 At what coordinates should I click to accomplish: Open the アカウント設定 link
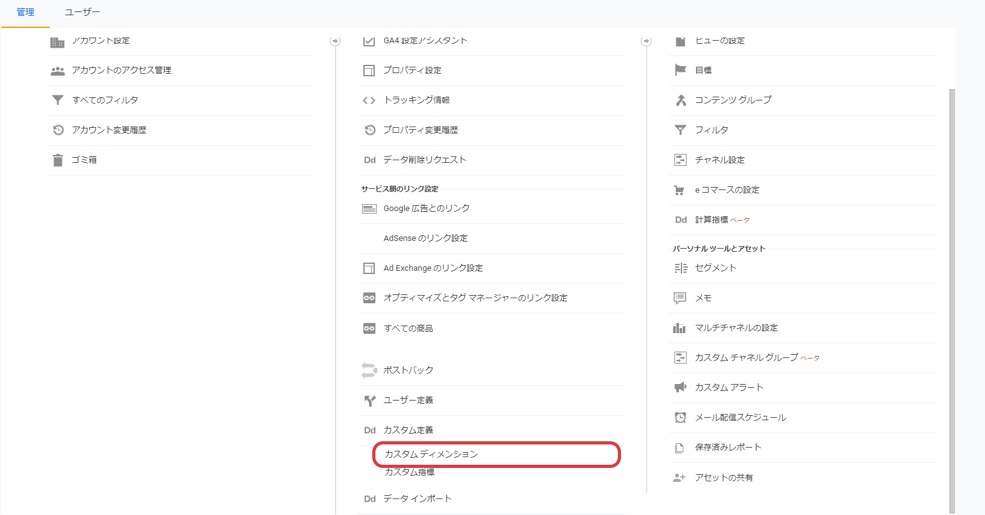(x=101, y=41)
